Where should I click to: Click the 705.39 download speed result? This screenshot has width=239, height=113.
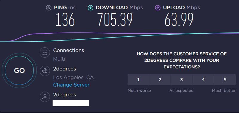(x=115, y=20)
